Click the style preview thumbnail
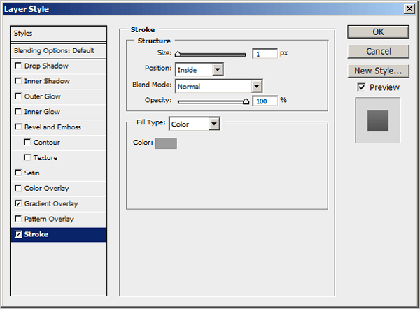Viewport: 420px width, 309px height. point(378,120)
